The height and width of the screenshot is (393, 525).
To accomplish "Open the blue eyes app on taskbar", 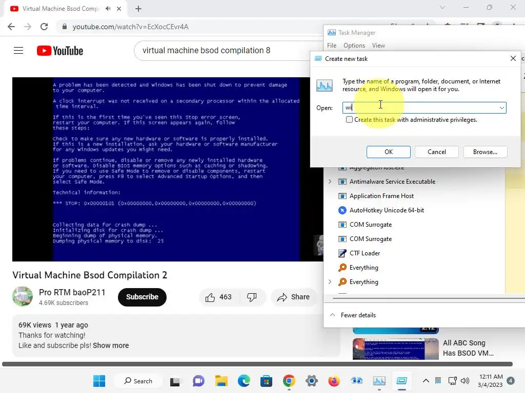I will tap(356, 381).
